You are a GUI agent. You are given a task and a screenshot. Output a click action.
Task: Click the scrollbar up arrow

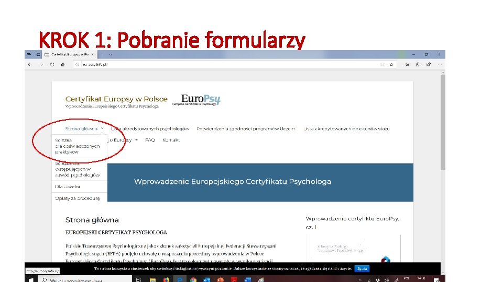pyautogui.click(x=443, y=73)
